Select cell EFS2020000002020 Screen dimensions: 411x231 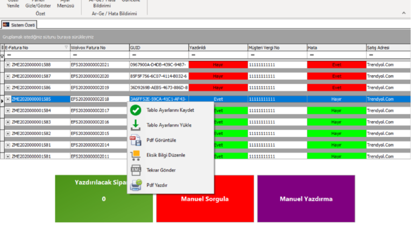click(x=100, y=76)
